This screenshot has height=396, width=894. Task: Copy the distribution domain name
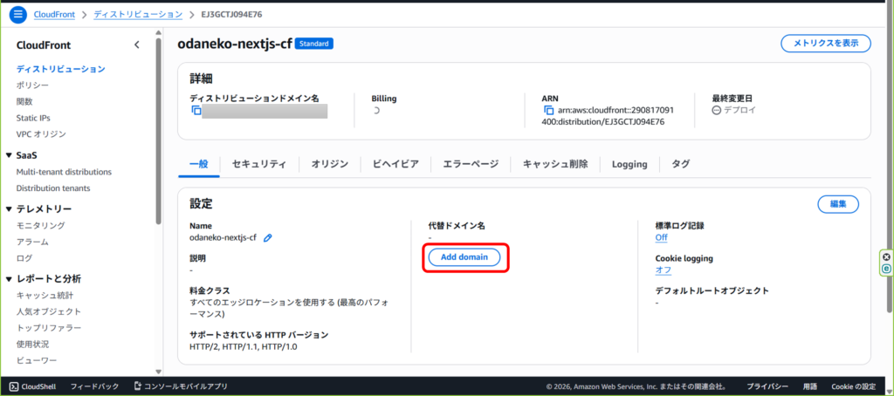click(196, 112)
